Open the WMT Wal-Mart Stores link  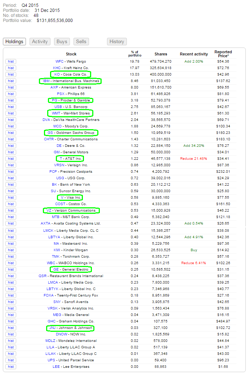click(x=56, y=113)
